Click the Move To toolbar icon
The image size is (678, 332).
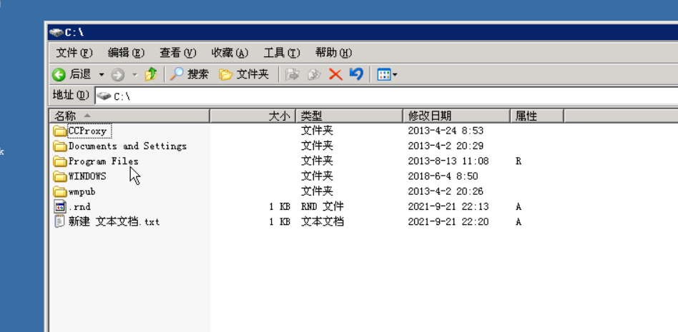(293, 75)
